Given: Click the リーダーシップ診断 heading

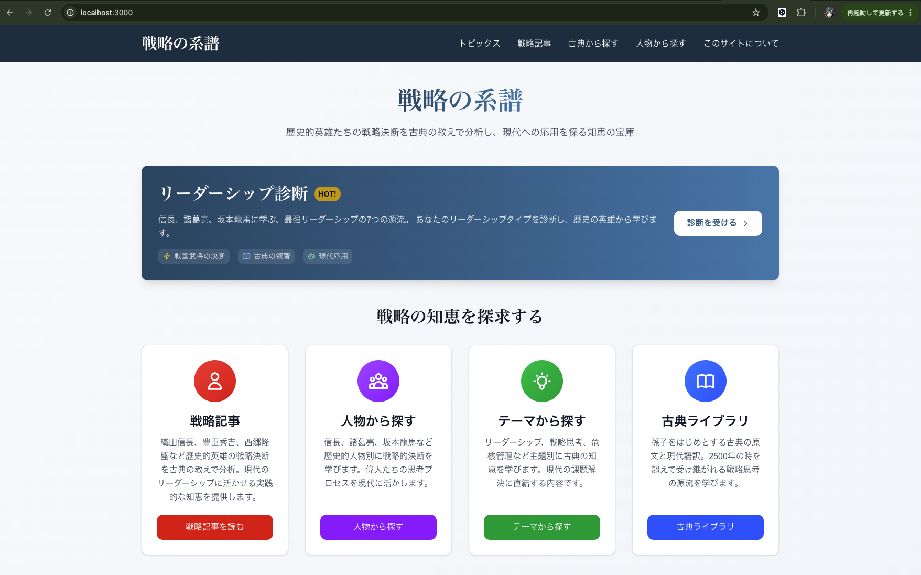Looking at the screenshot, I should (x=233, y=193).
